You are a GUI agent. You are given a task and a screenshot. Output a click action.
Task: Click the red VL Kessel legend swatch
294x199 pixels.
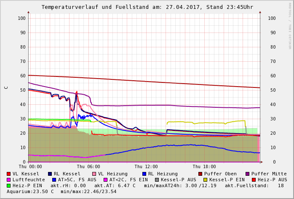coord(9,174)
